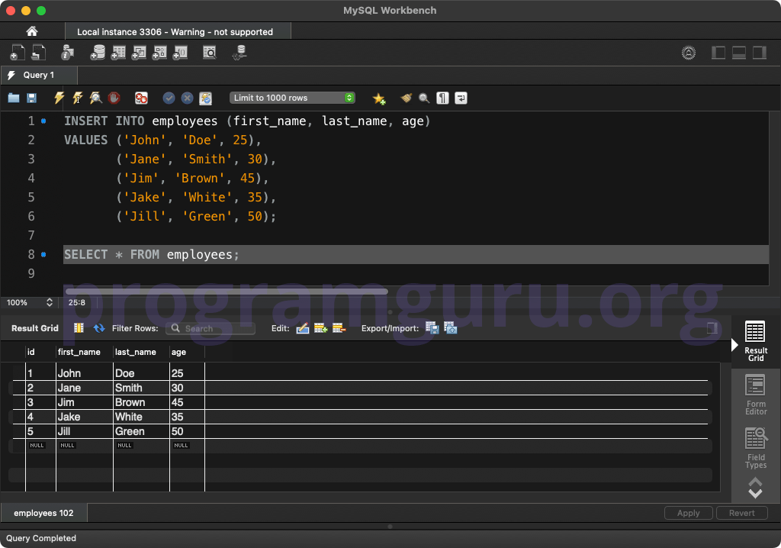Open the find panel magnifier icon
This screenshot has width=781, height=548.
tap(423, 98)
